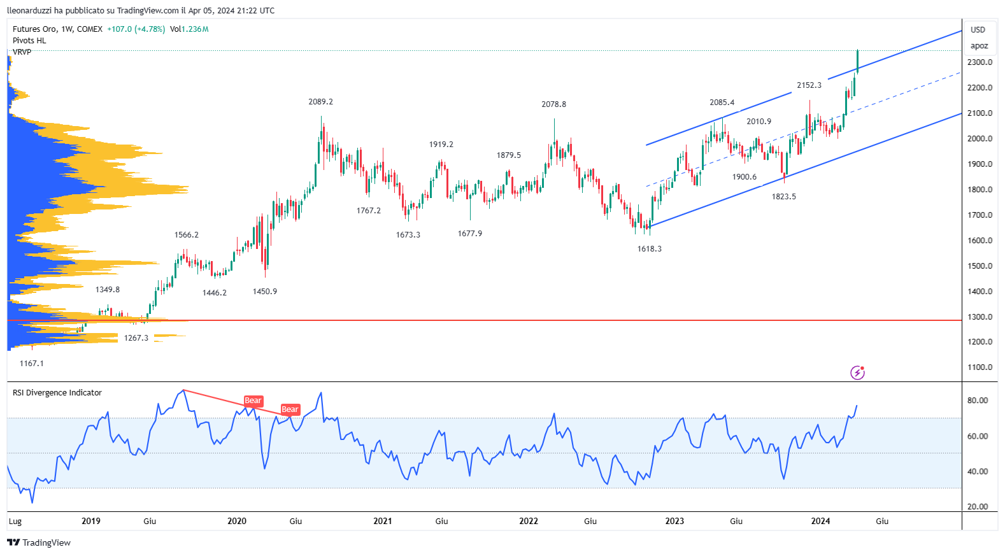Image resolution: width=1005 pixels, height=554 pixels.
Task: Click the 1767.2 pivot low label
Action: click(368, 211)
